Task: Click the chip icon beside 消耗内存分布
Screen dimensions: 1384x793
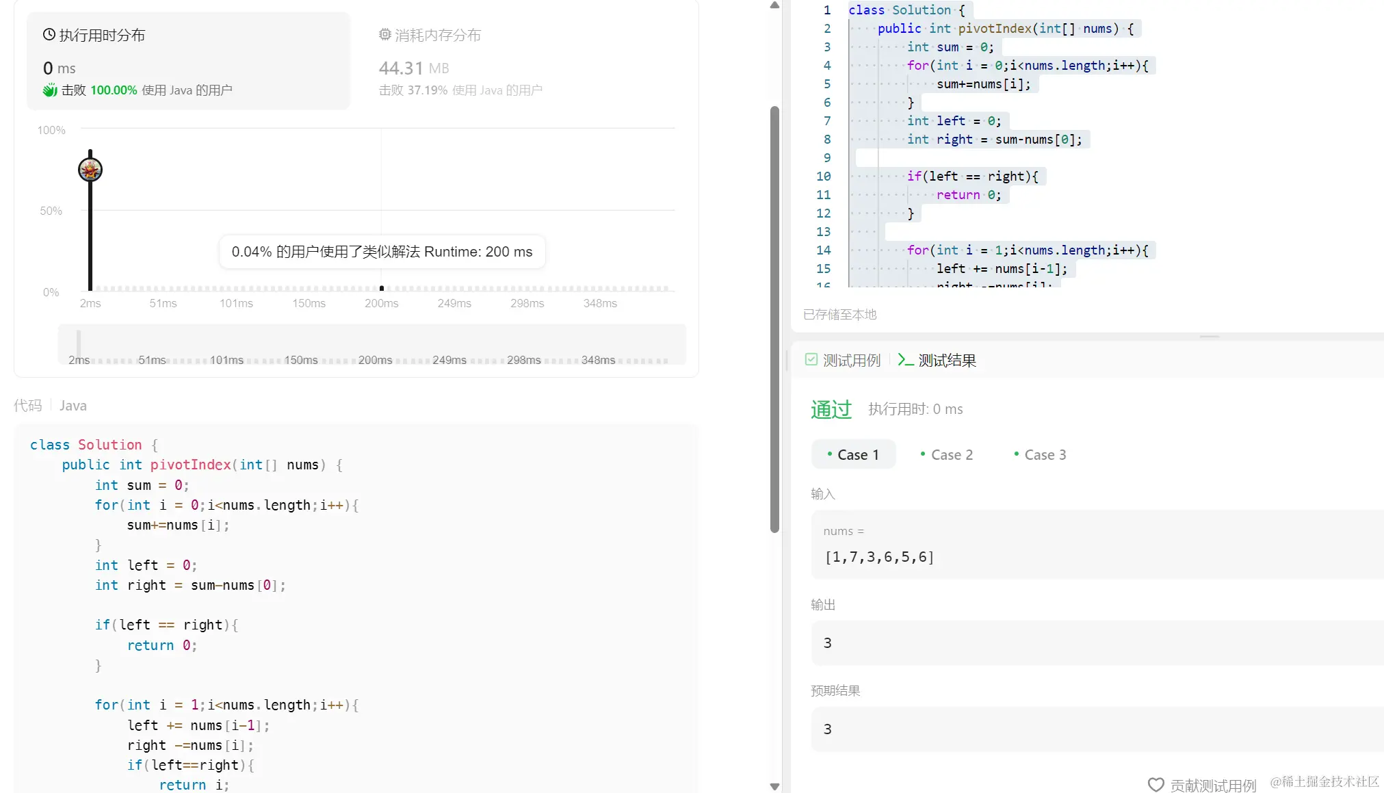Action: (384, 35)
